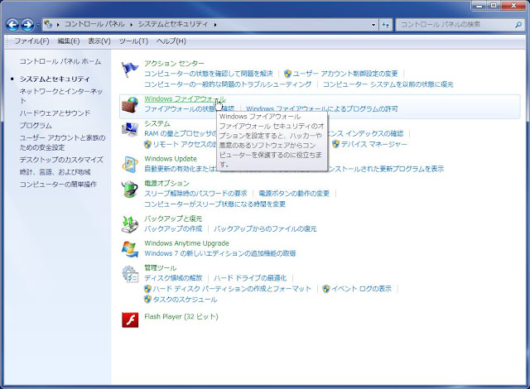The height and width of the screenshot is (389, 530).
Task: Select プログラム in sidebar
Action: click(x=36, y=126)
